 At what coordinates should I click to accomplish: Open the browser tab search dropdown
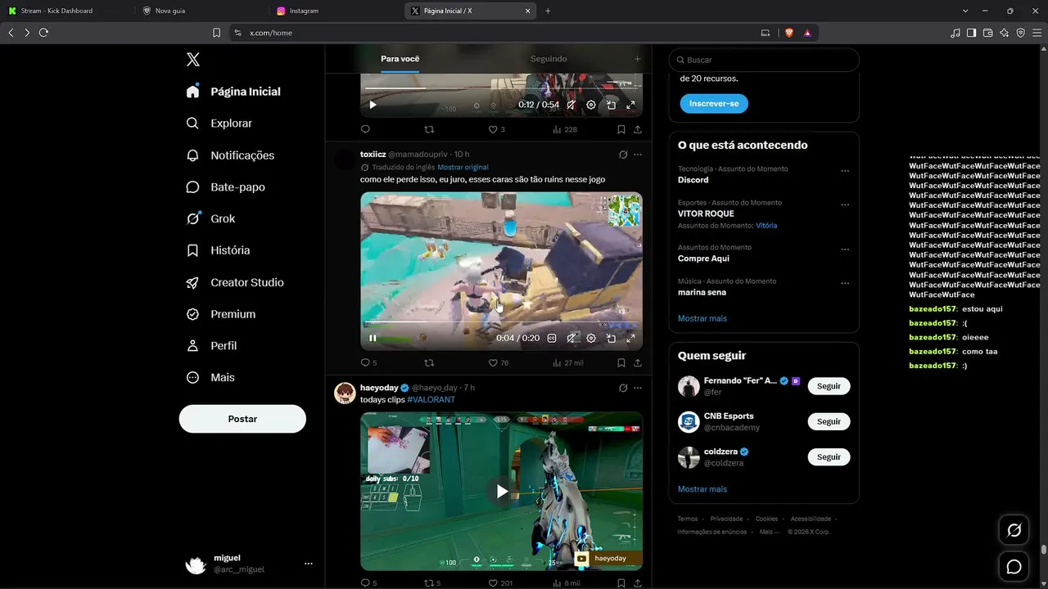click(x=965, y=11)
